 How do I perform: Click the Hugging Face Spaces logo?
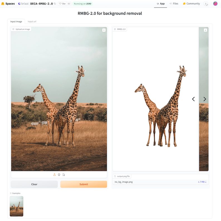pyautogui.click(x=3, y=4)
